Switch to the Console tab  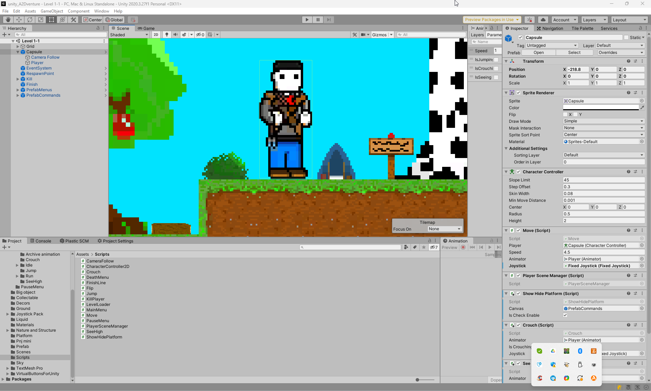41,241
